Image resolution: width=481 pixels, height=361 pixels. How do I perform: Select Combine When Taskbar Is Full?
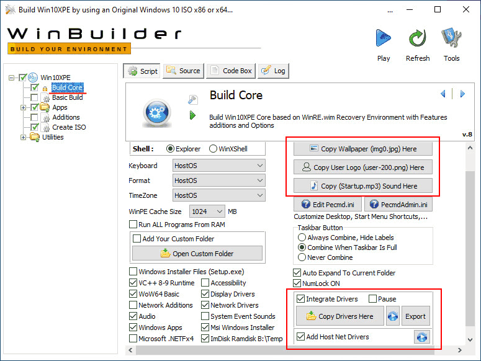302,247
